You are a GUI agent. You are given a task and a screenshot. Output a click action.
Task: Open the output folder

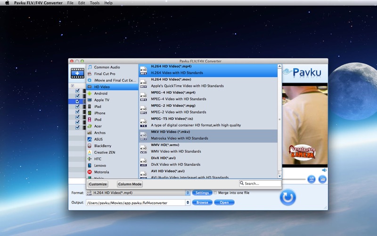pos(224,202)
